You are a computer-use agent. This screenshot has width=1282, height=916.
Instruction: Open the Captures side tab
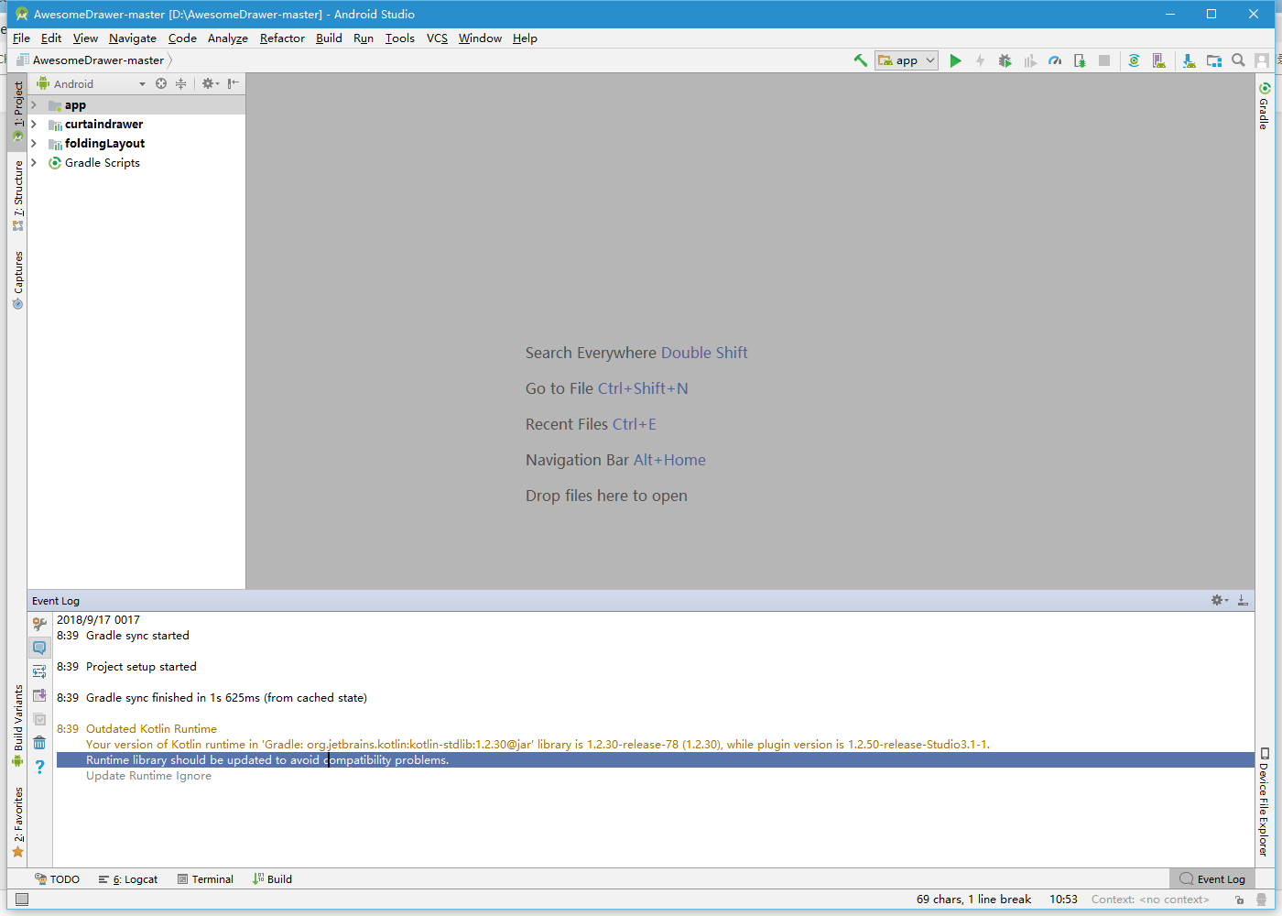(17, 280)
